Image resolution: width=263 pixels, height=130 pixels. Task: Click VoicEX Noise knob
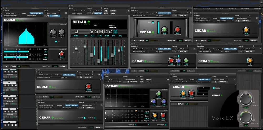(246, 117)
